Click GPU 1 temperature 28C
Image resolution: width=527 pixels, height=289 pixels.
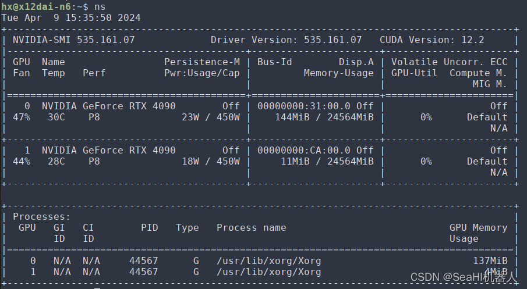pyautogui.click(x=56, y=162)
